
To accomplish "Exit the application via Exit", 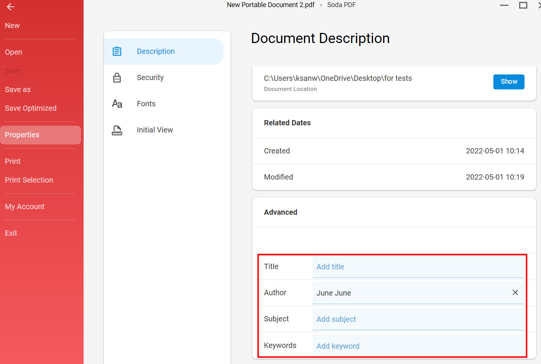I will point(11,233).
